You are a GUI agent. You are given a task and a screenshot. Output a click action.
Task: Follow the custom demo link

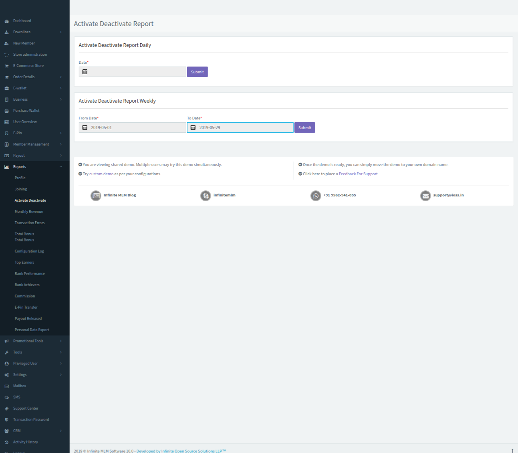coord(101,174)
